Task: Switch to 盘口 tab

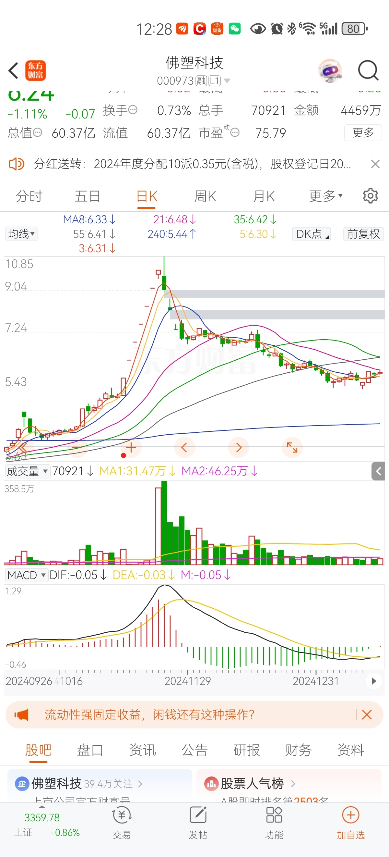Action: (90, 750)
